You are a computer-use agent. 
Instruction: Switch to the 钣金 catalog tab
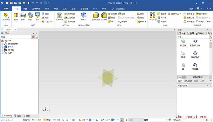(196, 81)
